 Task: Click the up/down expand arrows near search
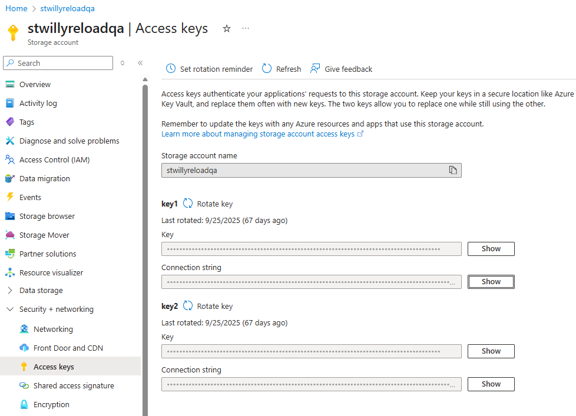(123, 63)
